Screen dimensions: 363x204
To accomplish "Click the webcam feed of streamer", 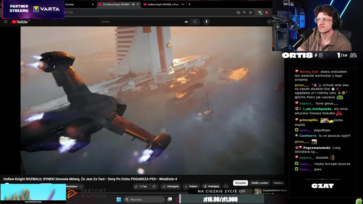I will (x=318, y=25).
